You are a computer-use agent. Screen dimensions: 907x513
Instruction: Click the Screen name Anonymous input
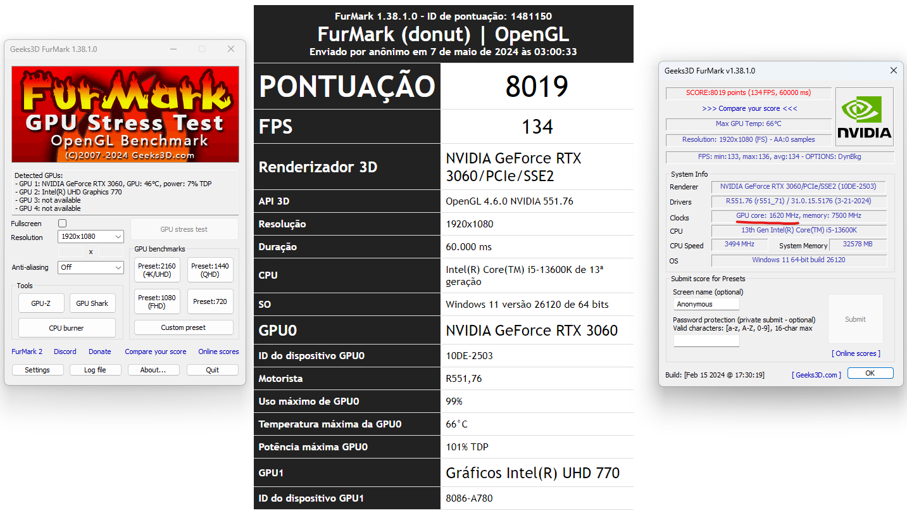pos(706,305)
